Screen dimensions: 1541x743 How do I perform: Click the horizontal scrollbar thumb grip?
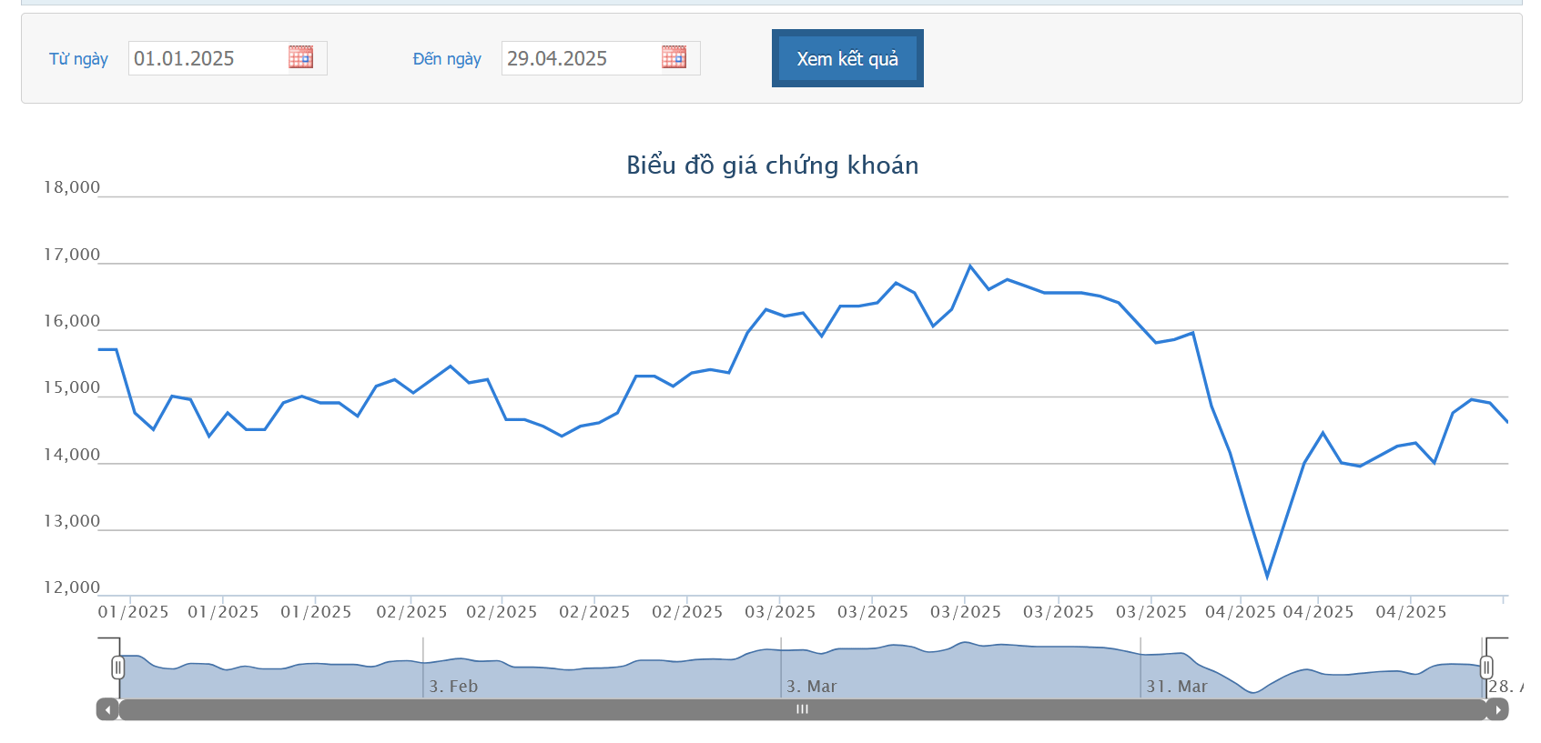(x=802, y=709)
